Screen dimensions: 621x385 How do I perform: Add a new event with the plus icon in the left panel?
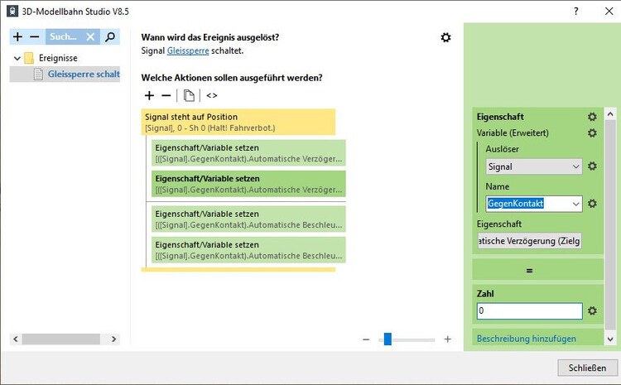click(x=17, y=36)
